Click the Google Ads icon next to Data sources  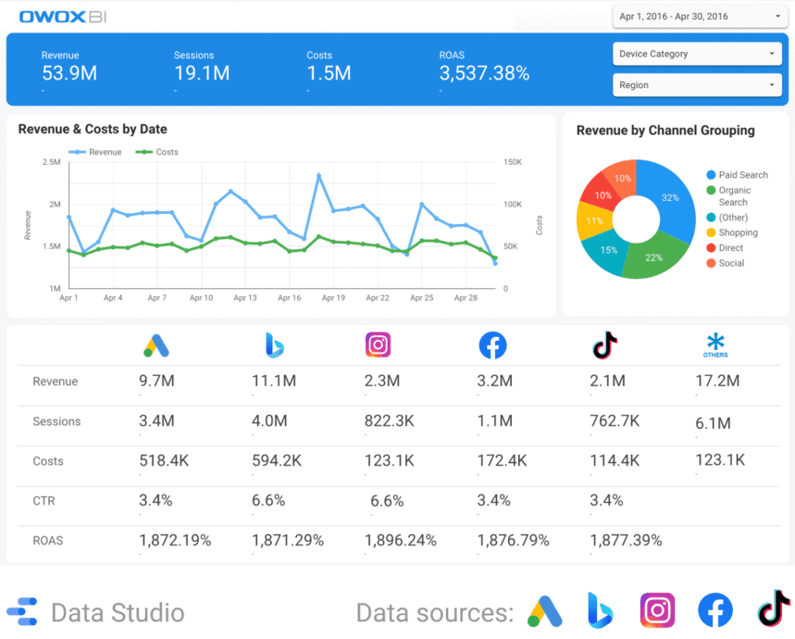coord(544,610)
